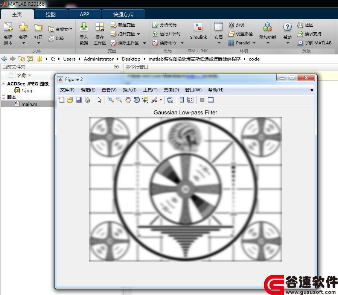Navigate back with the left arrow button

(x=4, y=59)
